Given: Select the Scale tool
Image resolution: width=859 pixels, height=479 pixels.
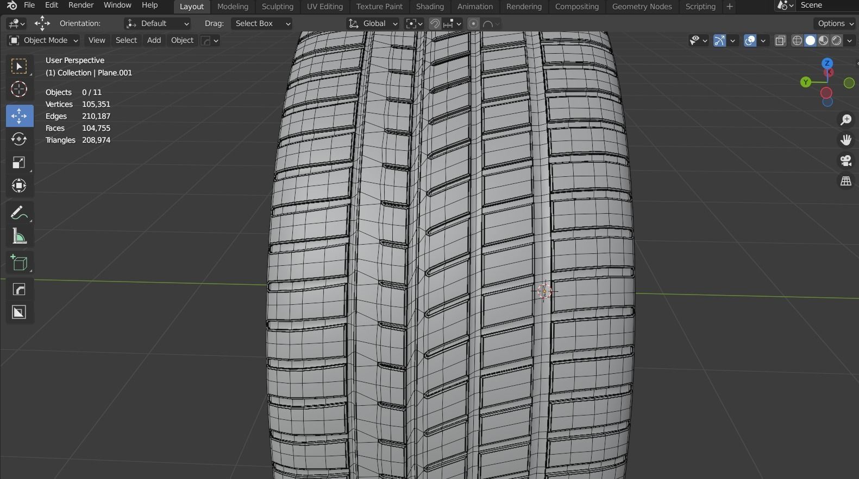Looking at the screenshot, I should point(19,163).
